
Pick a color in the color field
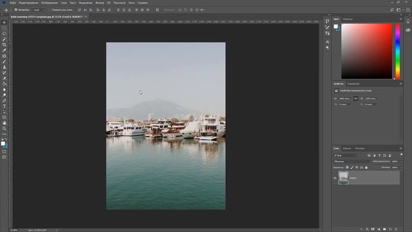coord(366,51)
